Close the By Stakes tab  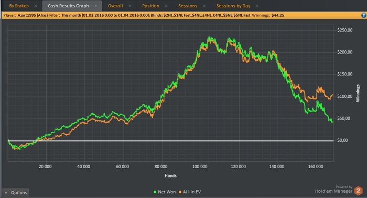tap(36, 6)
